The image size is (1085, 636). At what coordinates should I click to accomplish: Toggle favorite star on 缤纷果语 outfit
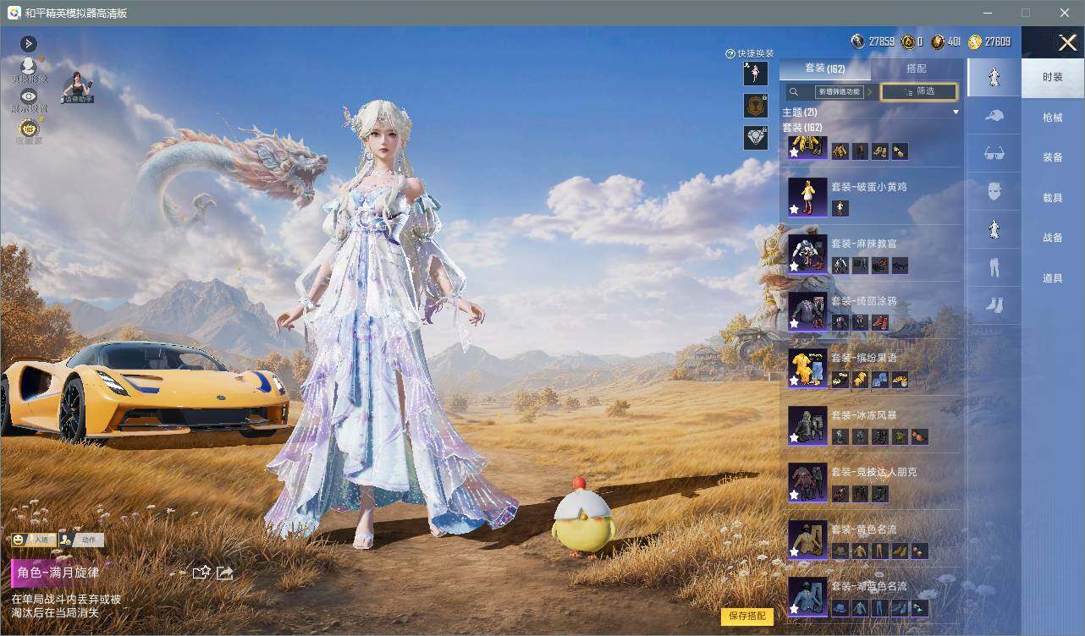point(795,381)
